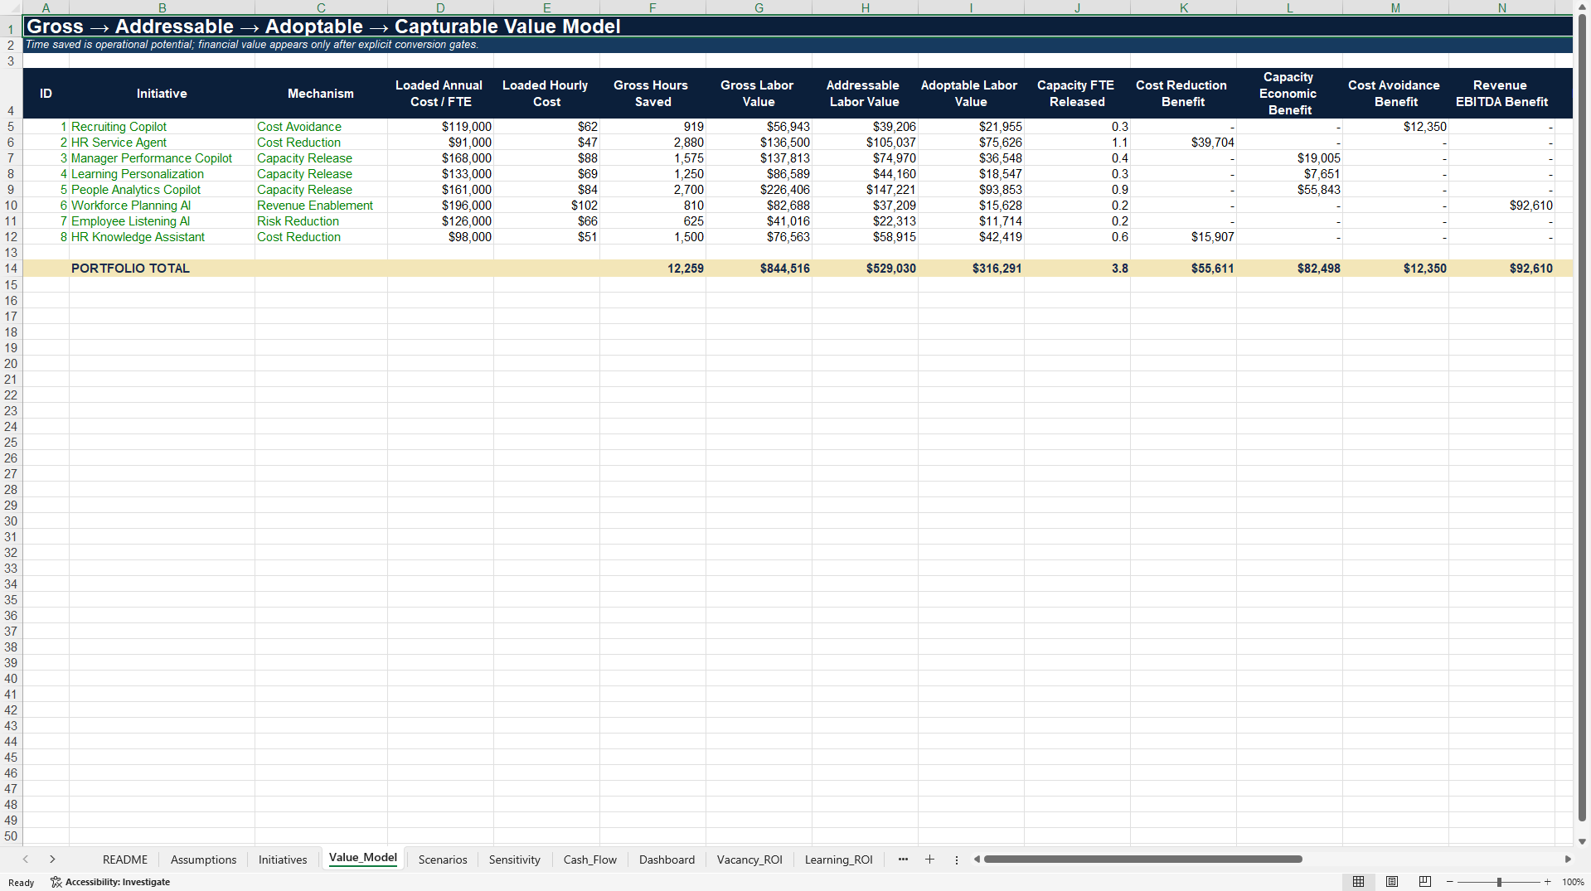Open the Cash_Flow sheet tab
The height and width of the screenshot is (891, 1591).
click(x=590, y=860)
